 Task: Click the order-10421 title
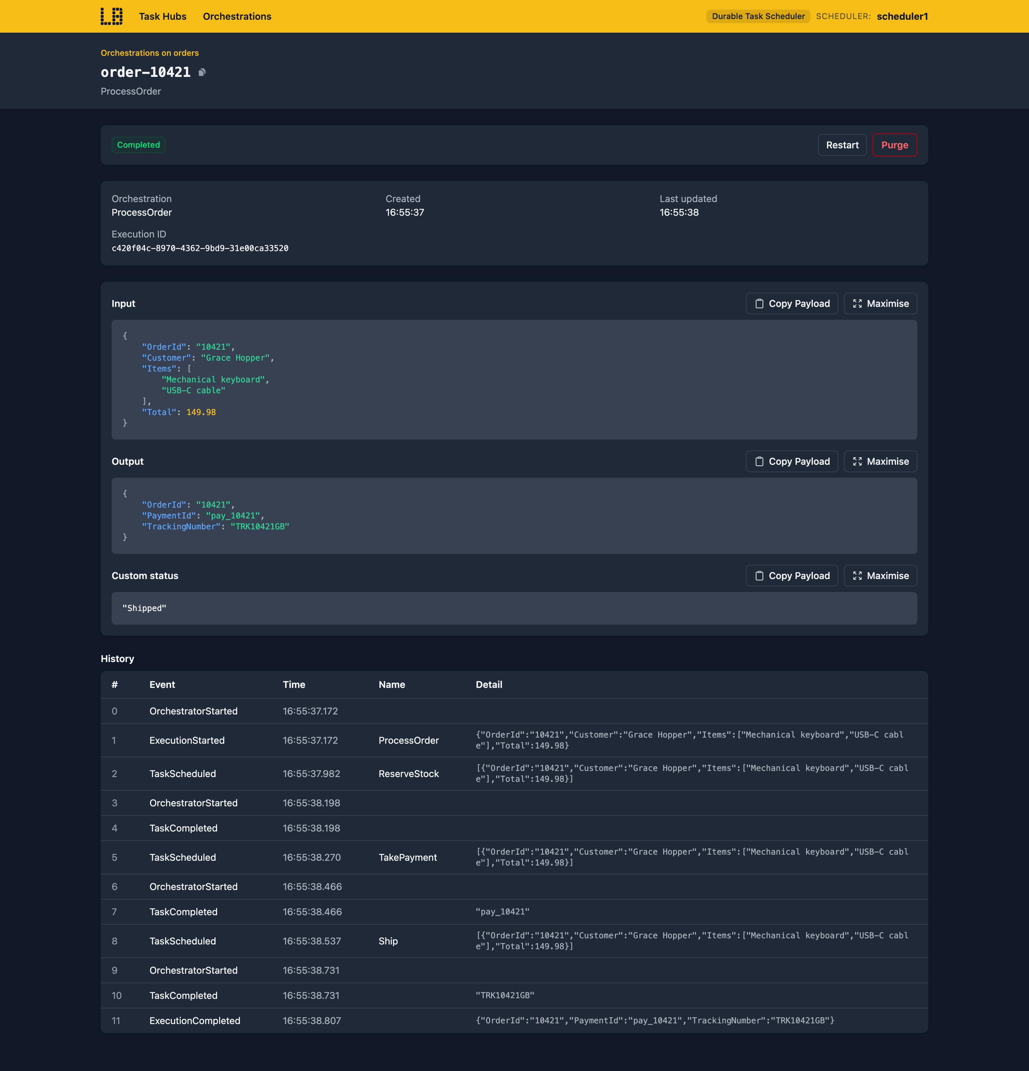pos(145,72)
